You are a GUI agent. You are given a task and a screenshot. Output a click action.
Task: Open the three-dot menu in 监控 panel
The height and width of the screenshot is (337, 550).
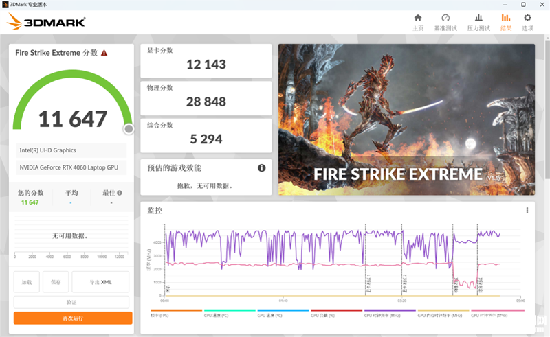point(527,210)
